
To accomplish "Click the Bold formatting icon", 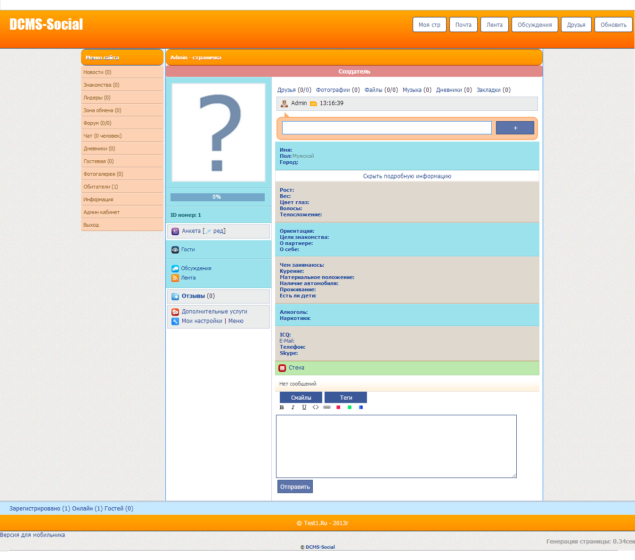I will pyautogui.click(x=282, y=407).
